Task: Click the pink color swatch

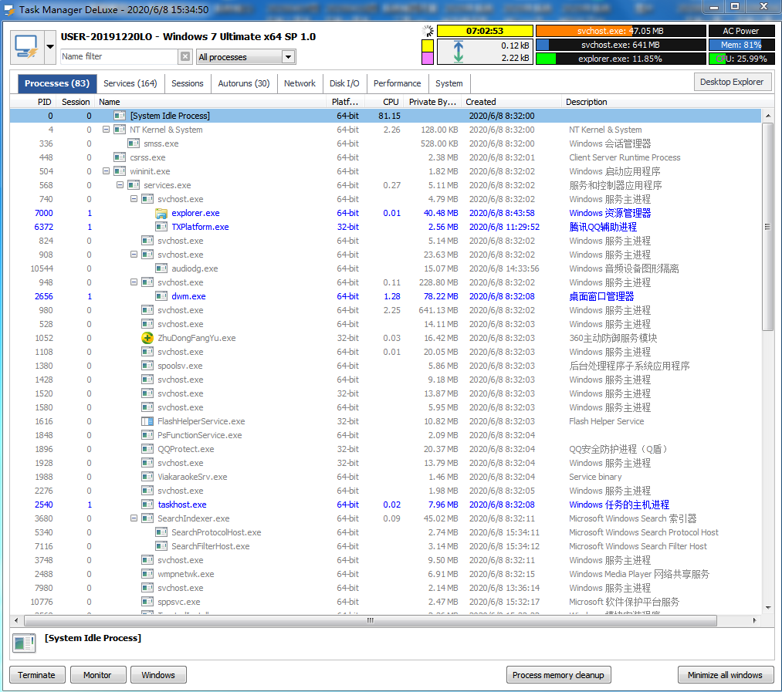Action: [x=428, y=59]
